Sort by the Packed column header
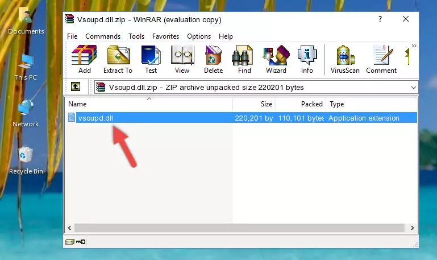 [301, 104]
